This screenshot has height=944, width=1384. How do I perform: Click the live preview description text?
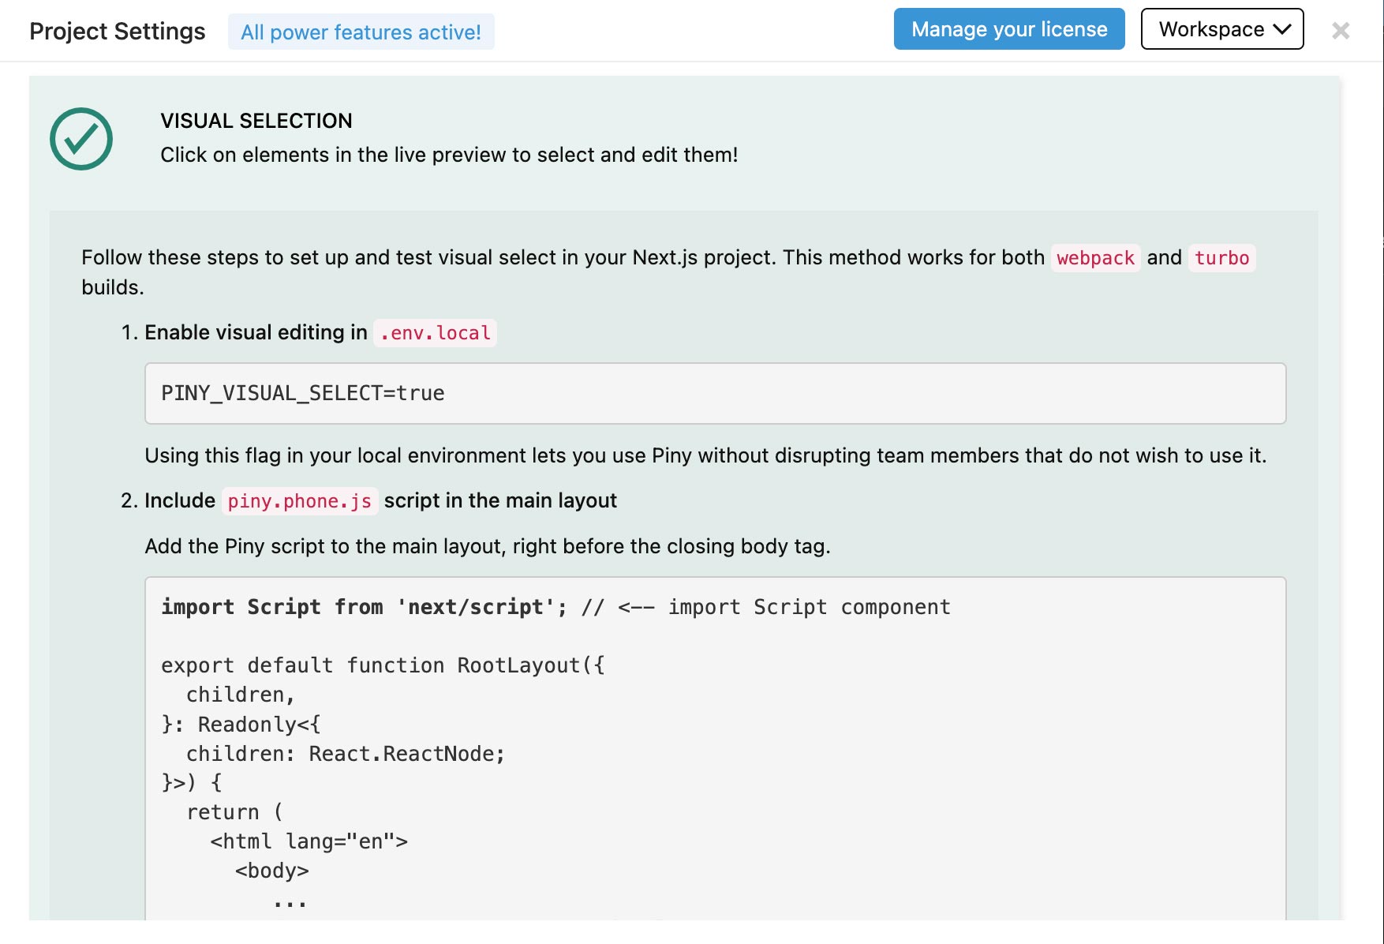coord(449,155)
